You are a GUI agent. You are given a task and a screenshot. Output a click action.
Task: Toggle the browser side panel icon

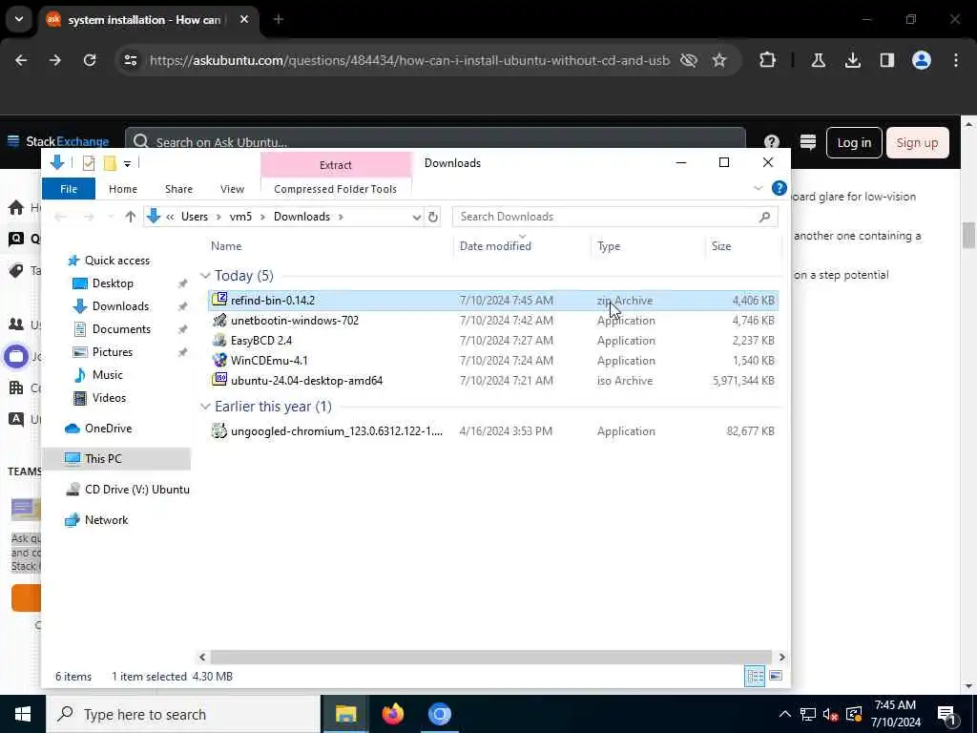coord(886,60)
